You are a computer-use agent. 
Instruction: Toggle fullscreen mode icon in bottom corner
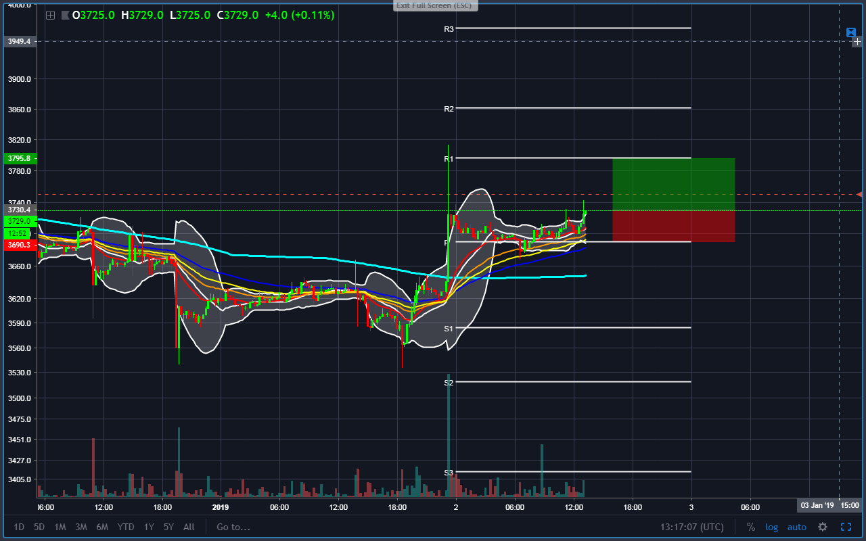pyautogui.click(x=846, y=527)
